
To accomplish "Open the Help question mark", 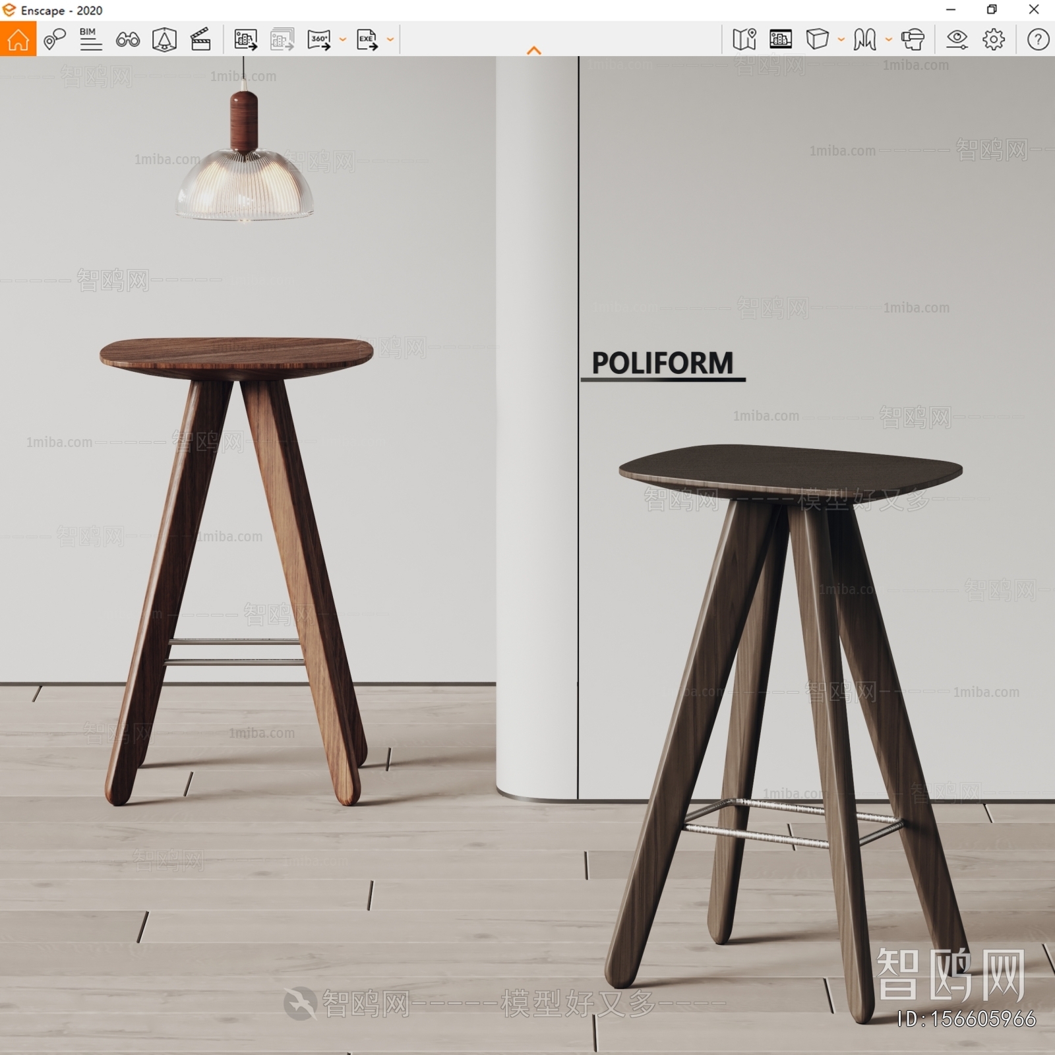I will 1038,40.
